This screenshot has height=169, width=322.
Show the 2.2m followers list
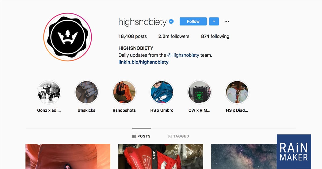coord(174,36)
